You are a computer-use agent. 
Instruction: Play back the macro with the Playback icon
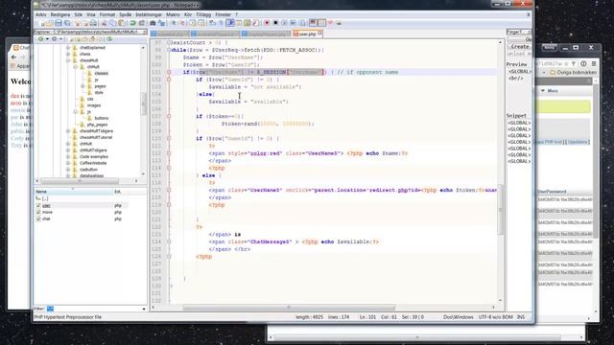284,23
